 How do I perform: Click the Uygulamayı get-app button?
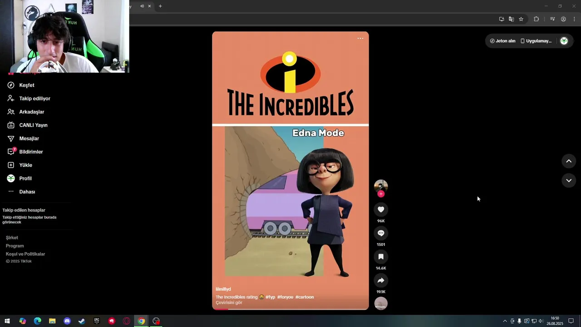(x=536, y=41)
